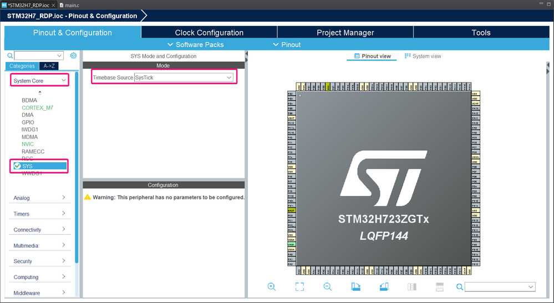Click pin search magnifier icon below chip
Screen dimensions: 554x303
tap(459, 287)
